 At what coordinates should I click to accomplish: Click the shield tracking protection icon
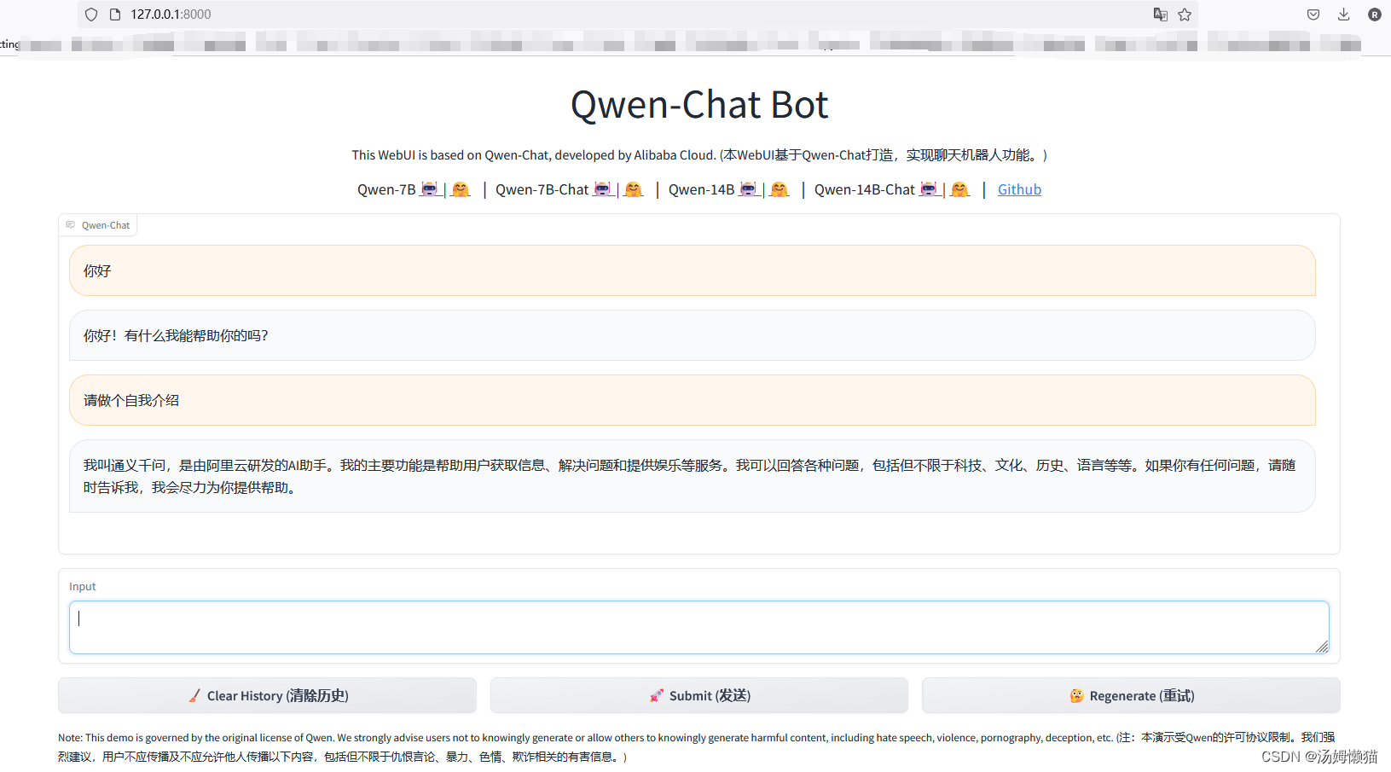pyautogui.click(x=91, y=15)
